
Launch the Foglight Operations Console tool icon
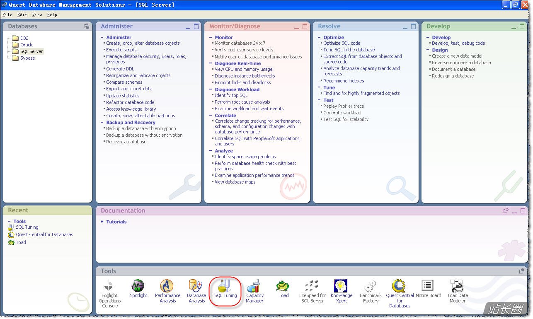click(110, 286)
